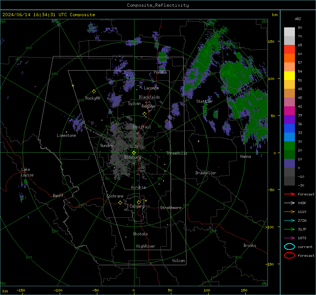Click the 111V legend label

coord(302,212)
